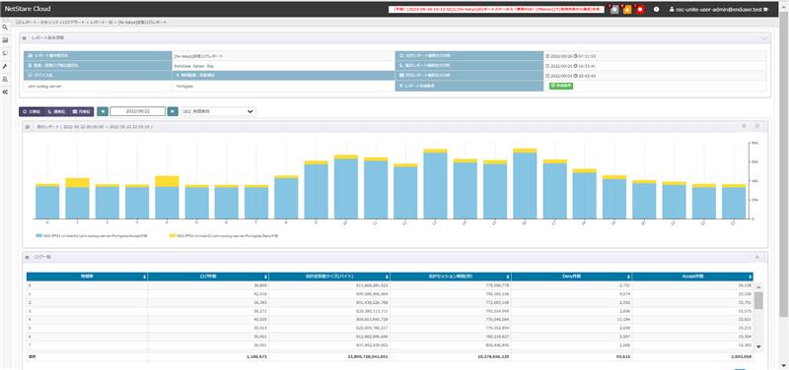789x370 pixels.
Task: Open the 002 report type dropdown
Action: (218, 111)
